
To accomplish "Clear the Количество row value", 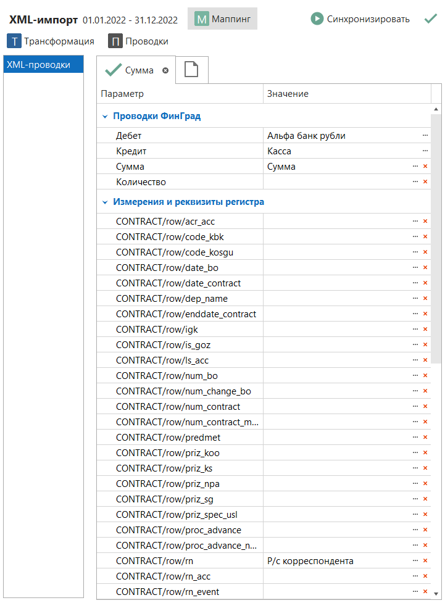I will (425, 182).
